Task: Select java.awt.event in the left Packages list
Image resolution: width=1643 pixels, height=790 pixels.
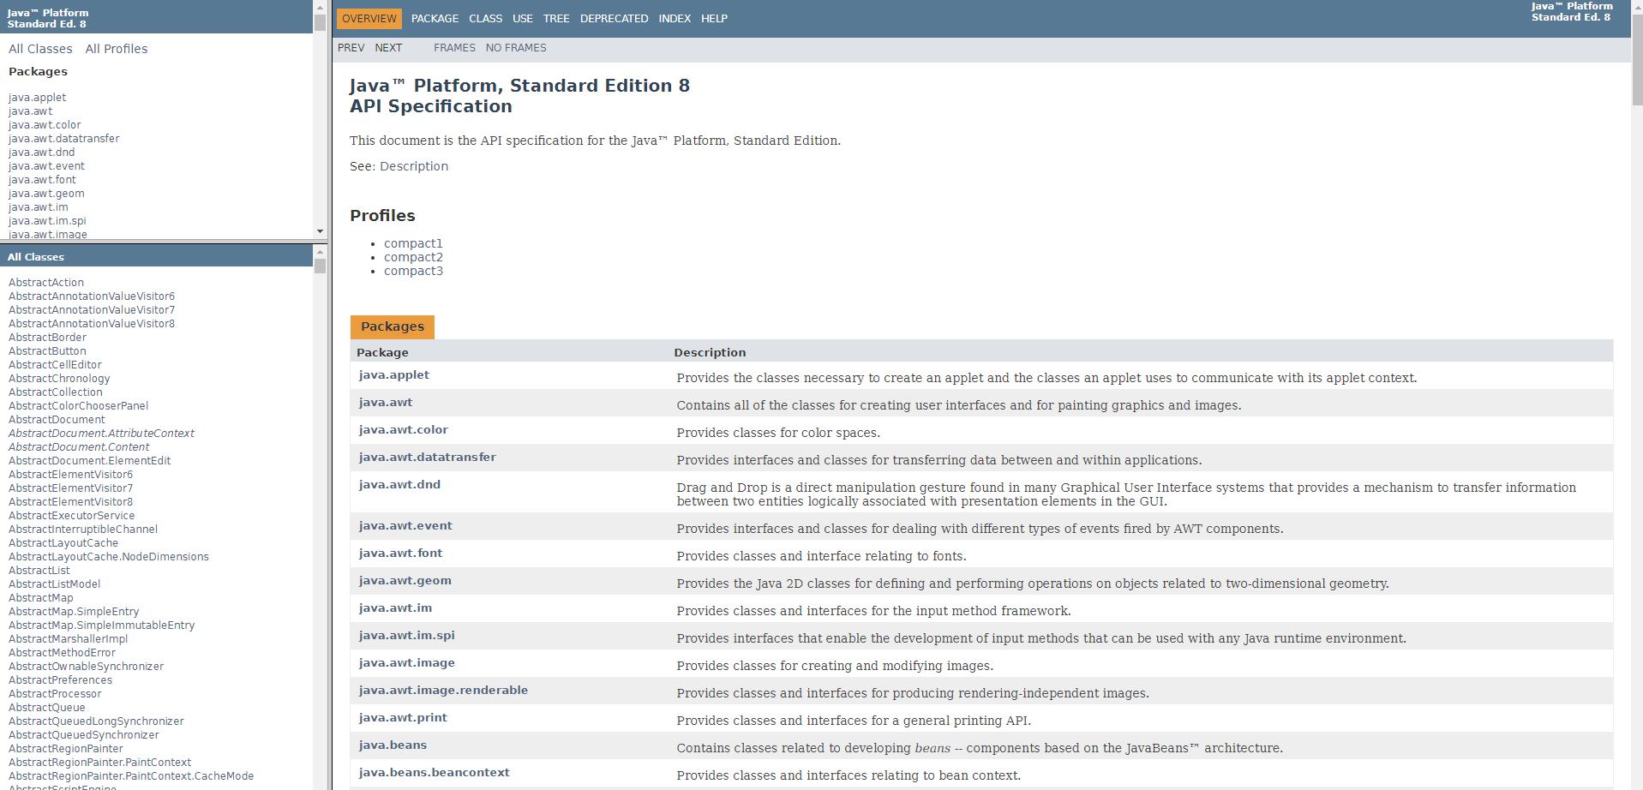Action: tap(46, 166)
